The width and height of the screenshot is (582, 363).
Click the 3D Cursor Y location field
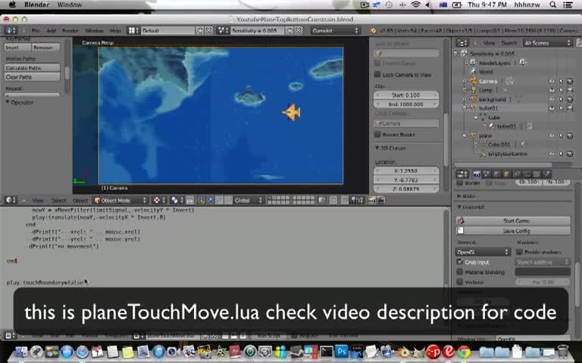406,180
